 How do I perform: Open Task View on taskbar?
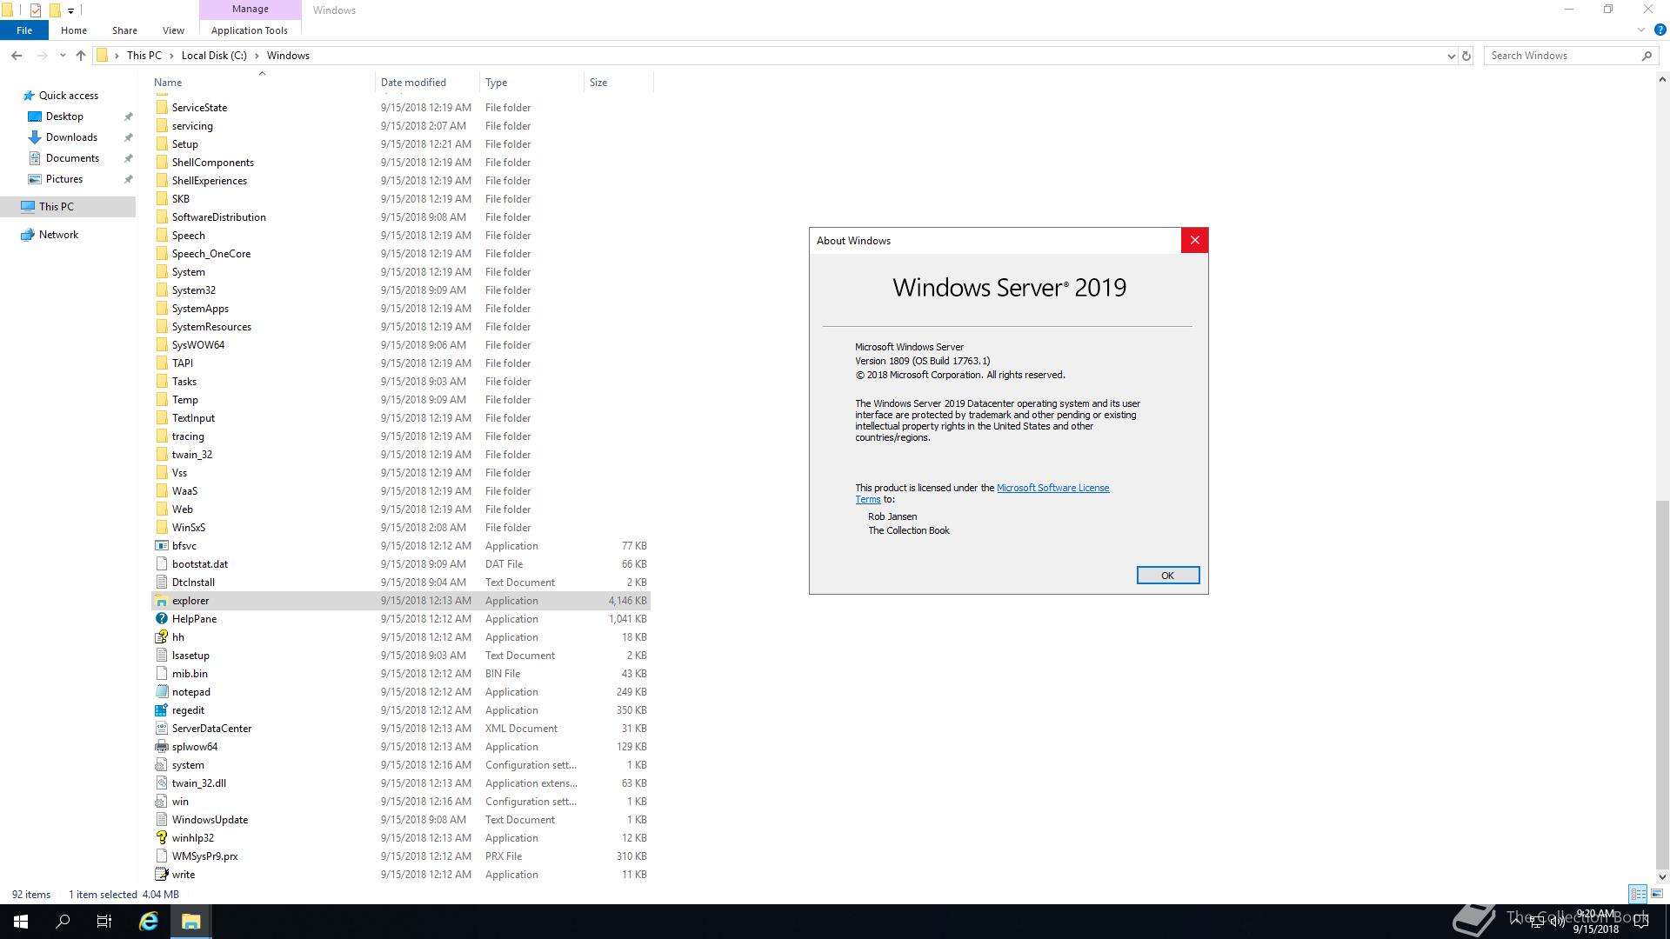(104, 922)
